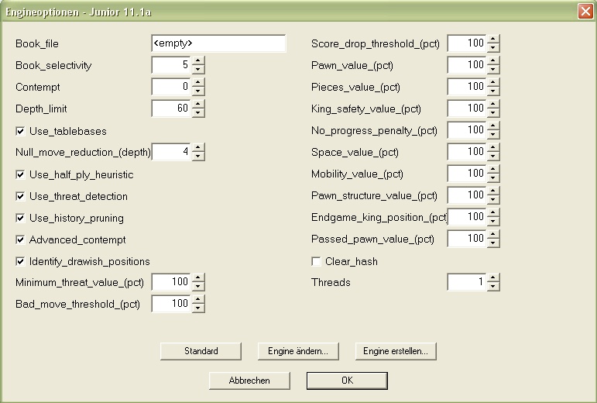This screenshot has width=597, height=403.
Task: Click the Book_selectivity value field
Action: pos(171,65)
